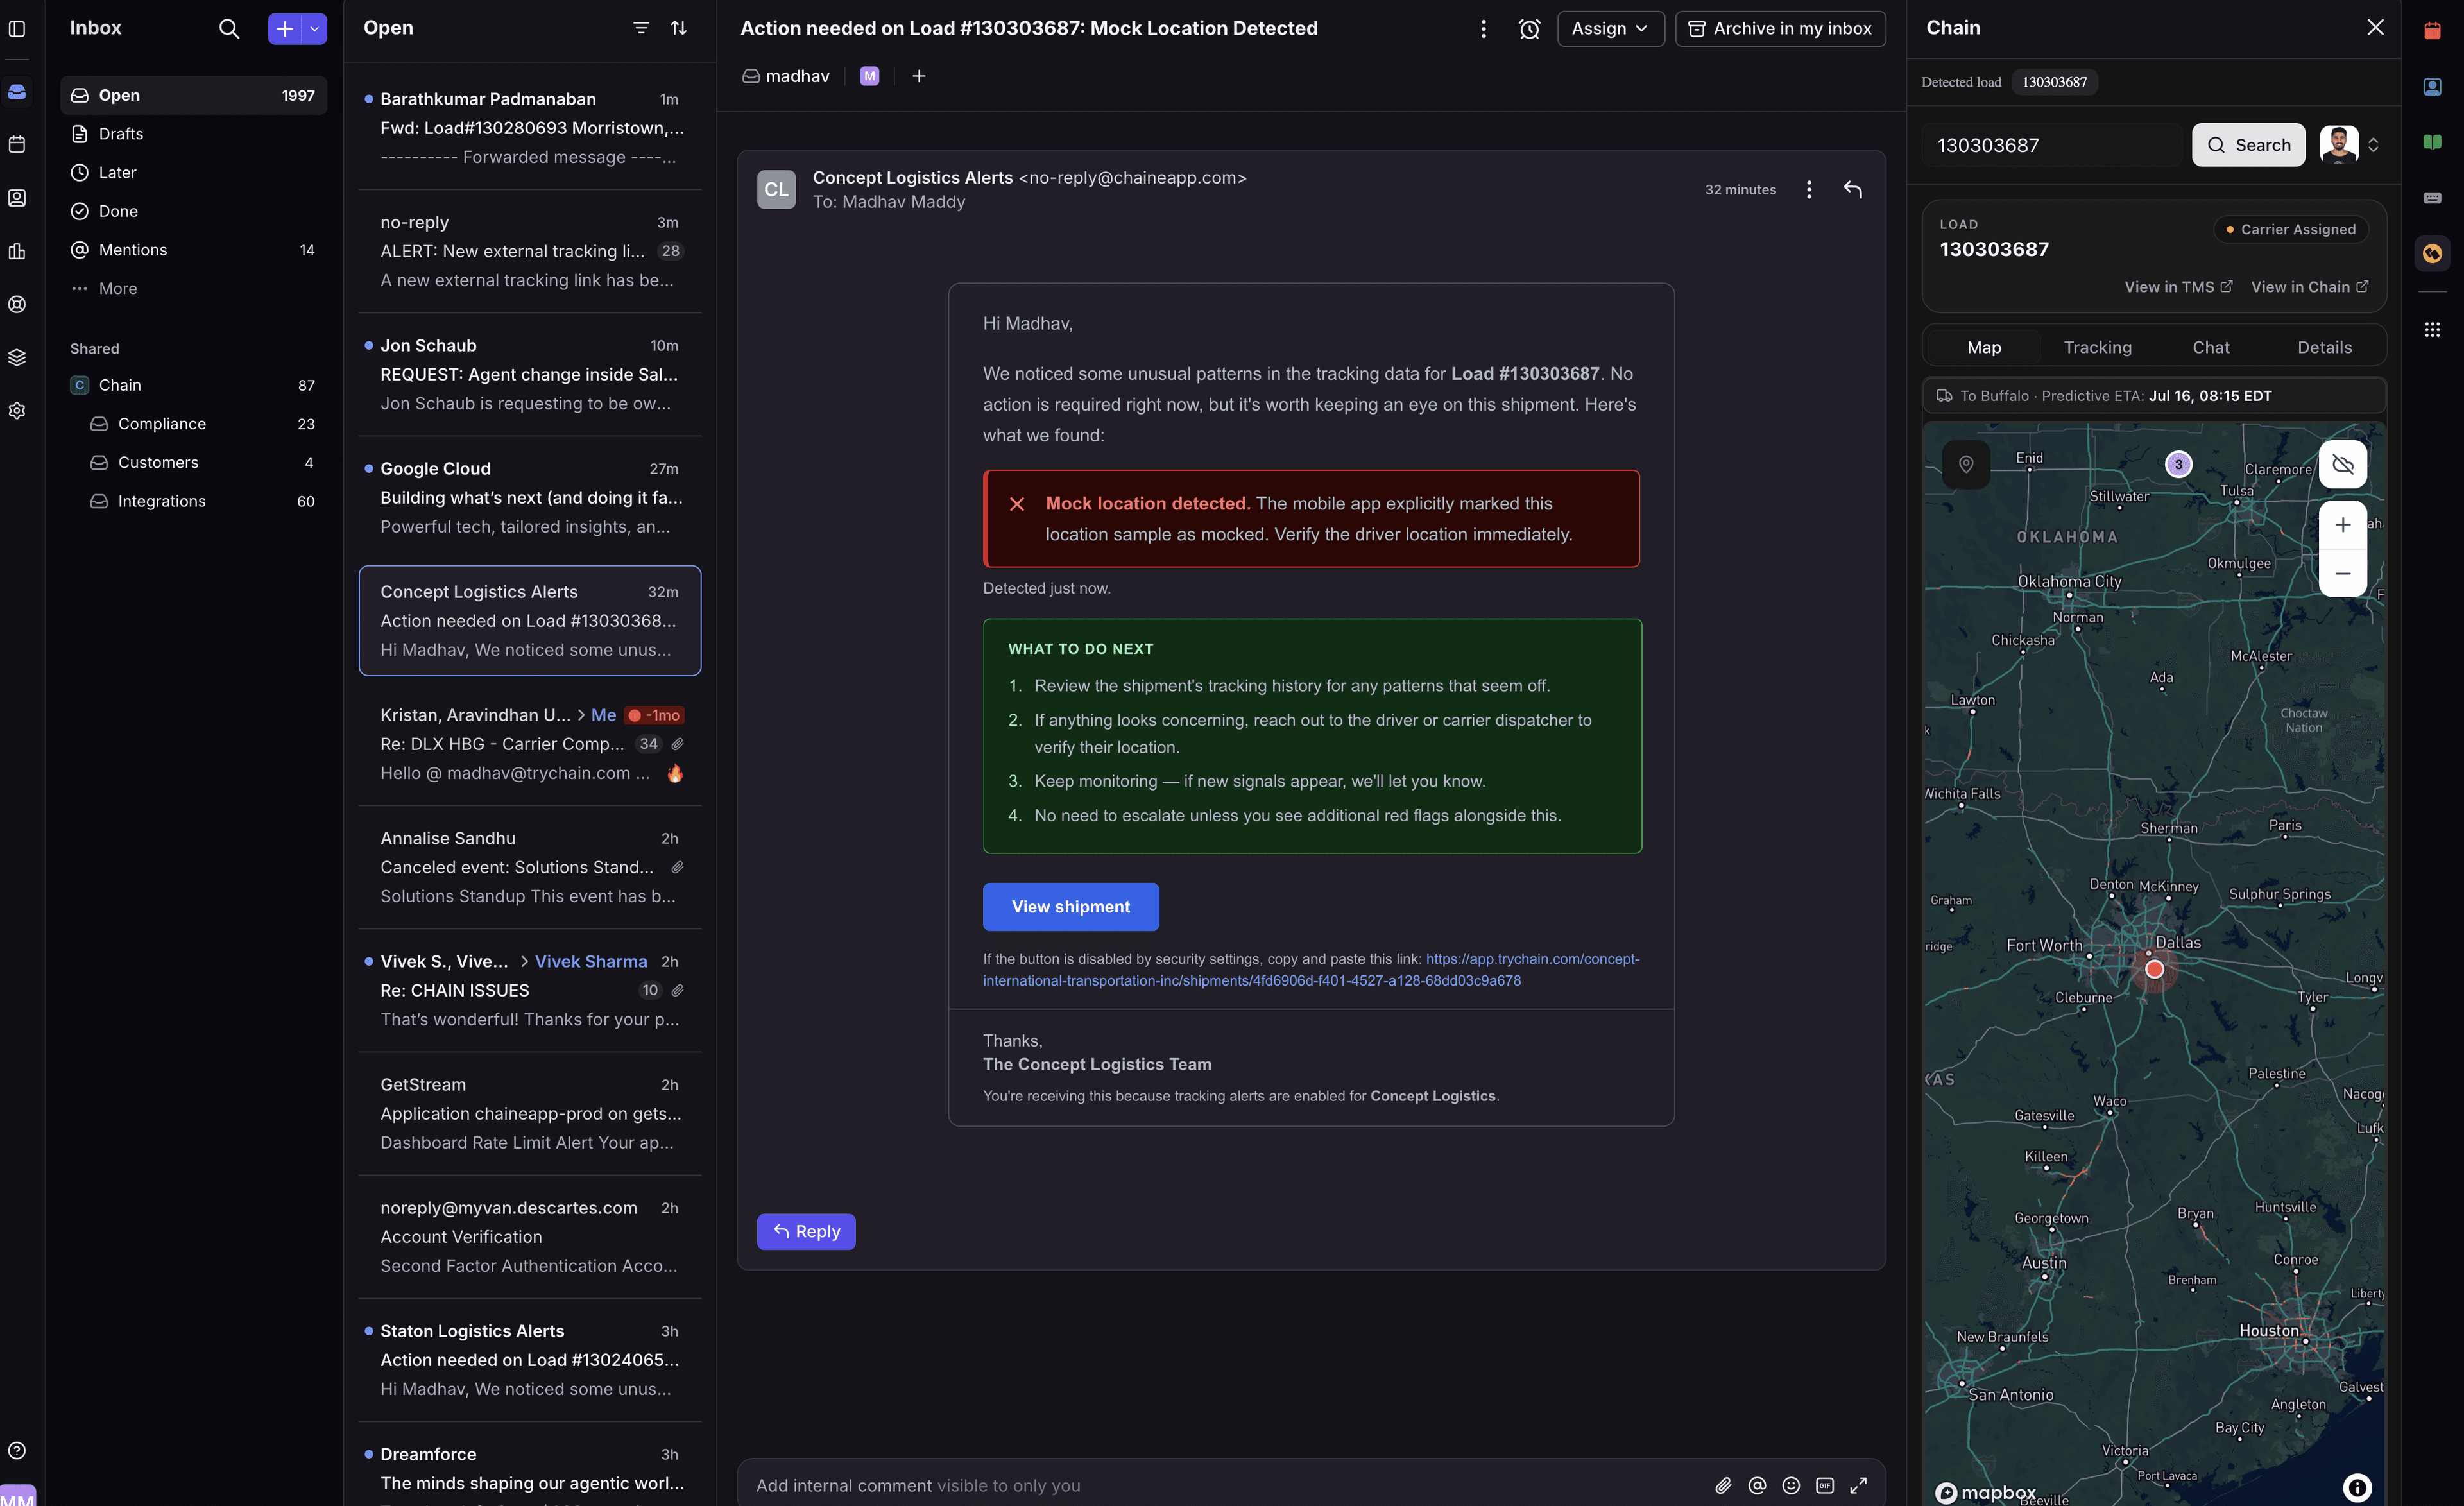Viewport: 2464px width, 1506px height.
Task: Expand More folders in sidebar
Action: [x=194, y=288]
